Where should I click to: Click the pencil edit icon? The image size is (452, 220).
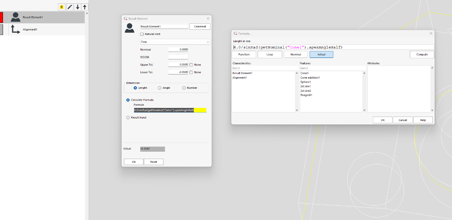tap(70, 7)
